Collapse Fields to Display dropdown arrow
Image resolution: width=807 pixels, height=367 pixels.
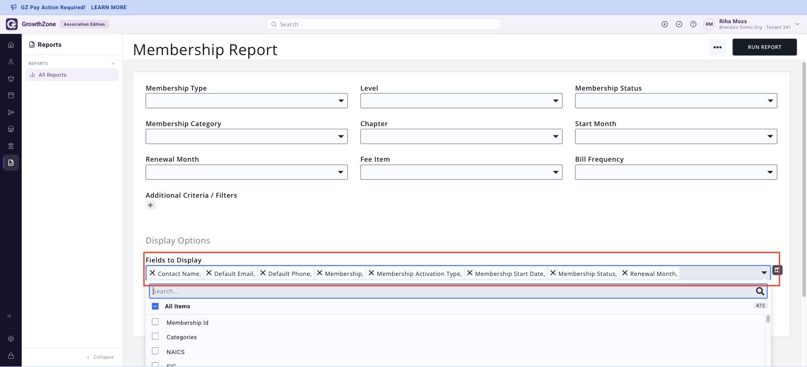tap(764, 273)
